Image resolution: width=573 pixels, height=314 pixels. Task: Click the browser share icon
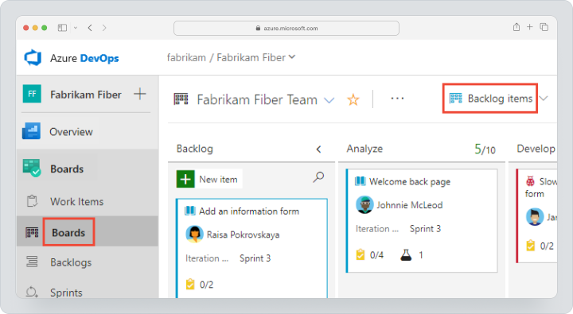coord(516,27)
